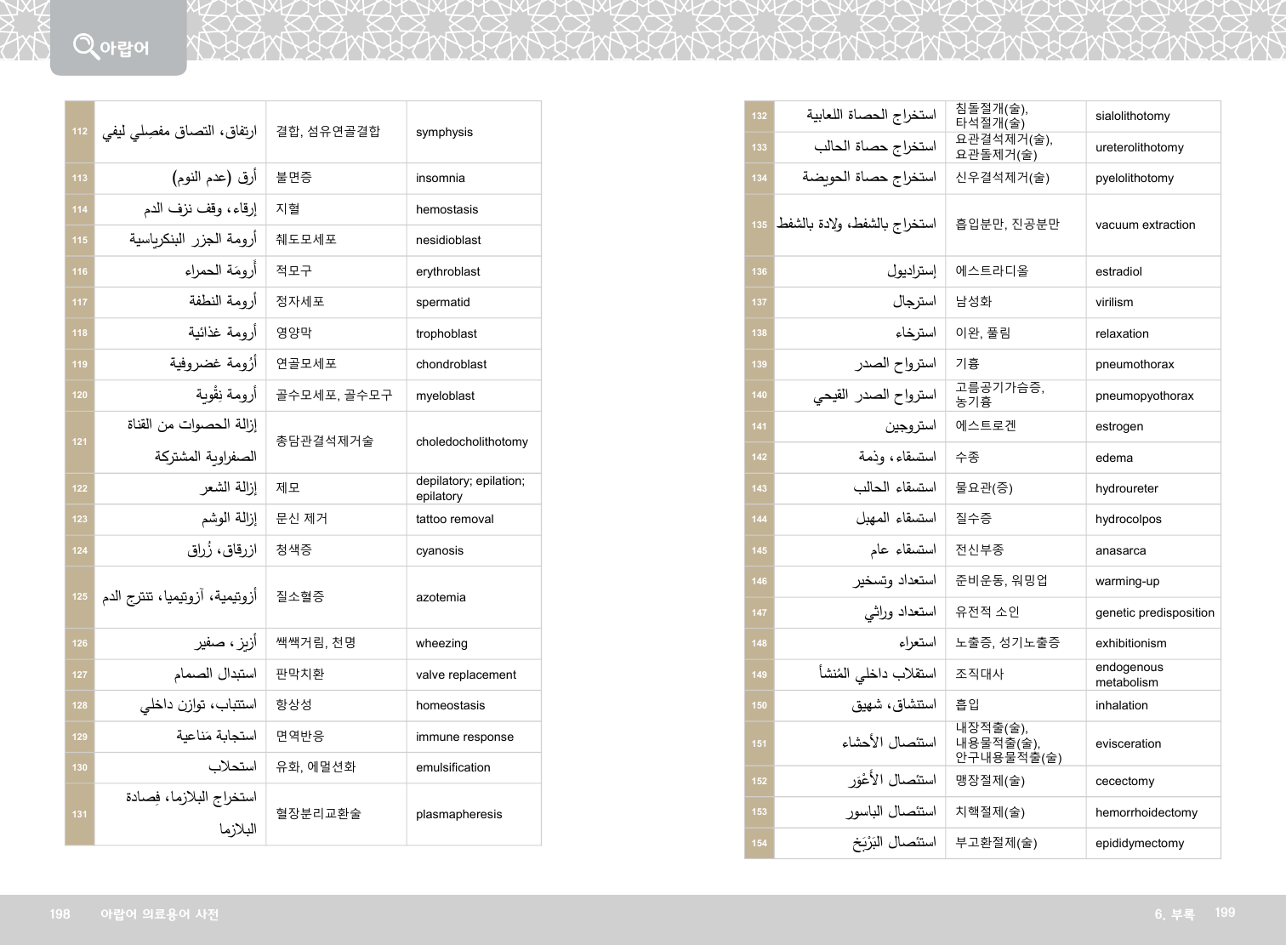Click the word hemostasis
Image resolution: width=1286 pixels, height=945 pixels.
(x=447, y=209)
